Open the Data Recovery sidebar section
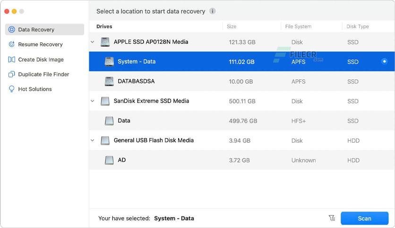 [x=44, y=30]
